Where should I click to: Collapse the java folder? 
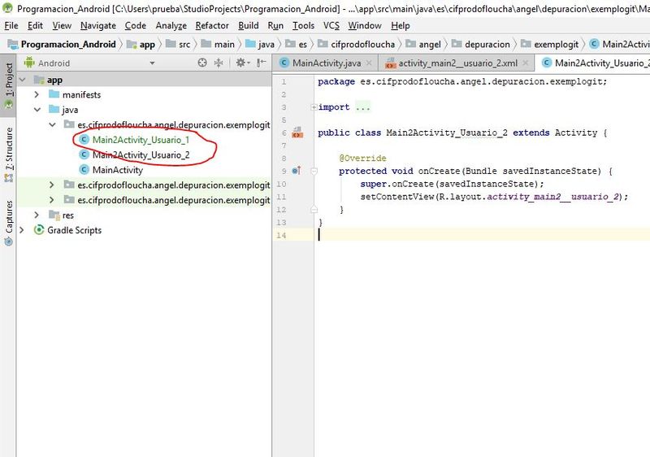(x=37, y=110)
